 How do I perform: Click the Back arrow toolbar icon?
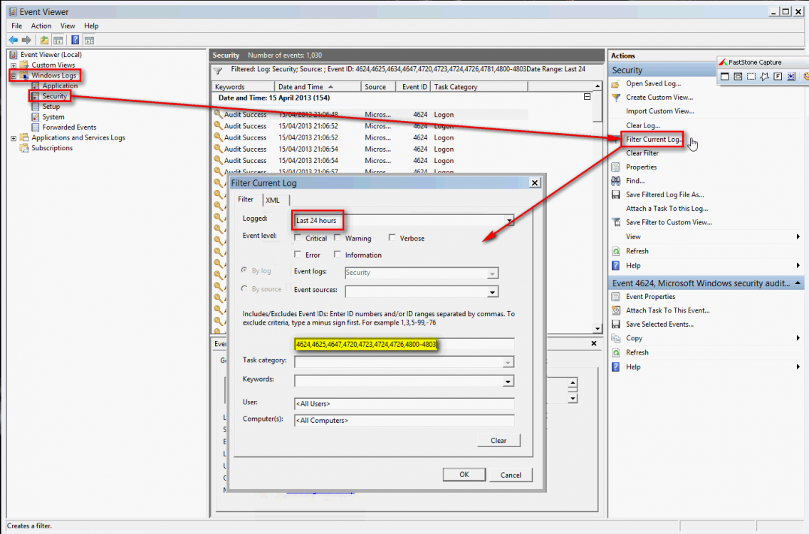click(13, 40)
